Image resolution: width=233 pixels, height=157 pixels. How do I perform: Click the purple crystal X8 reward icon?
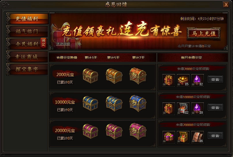click(198, 109)
